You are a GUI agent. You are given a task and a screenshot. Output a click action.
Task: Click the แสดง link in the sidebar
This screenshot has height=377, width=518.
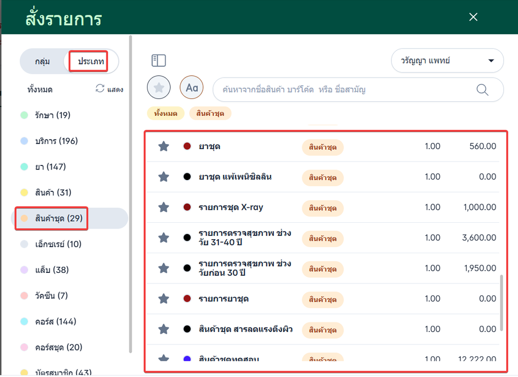click(115, 89)
